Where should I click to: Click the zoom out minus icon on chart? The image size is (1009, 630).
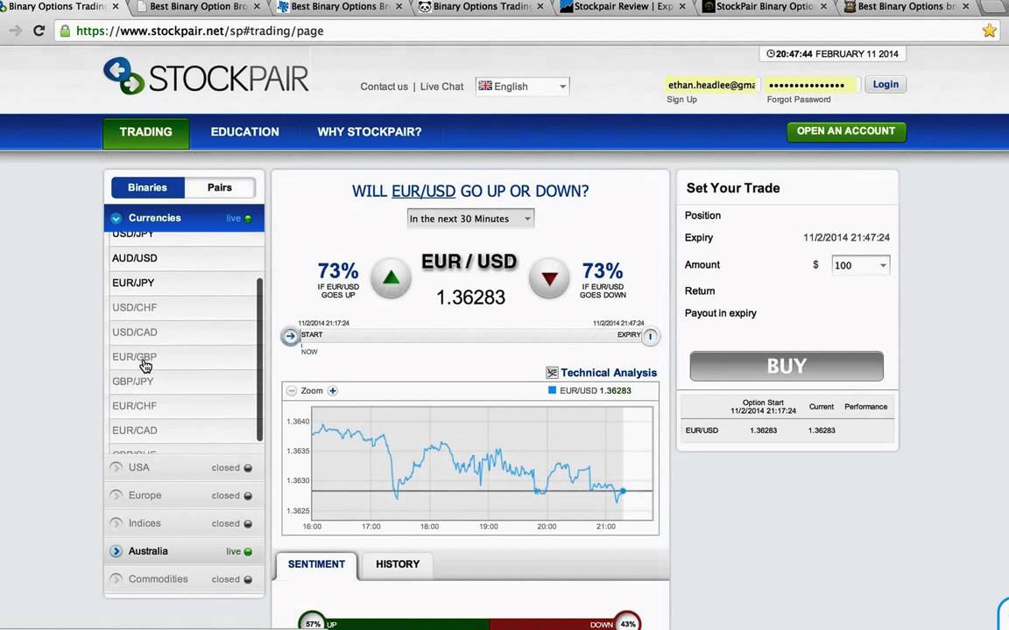pos(292,391)
